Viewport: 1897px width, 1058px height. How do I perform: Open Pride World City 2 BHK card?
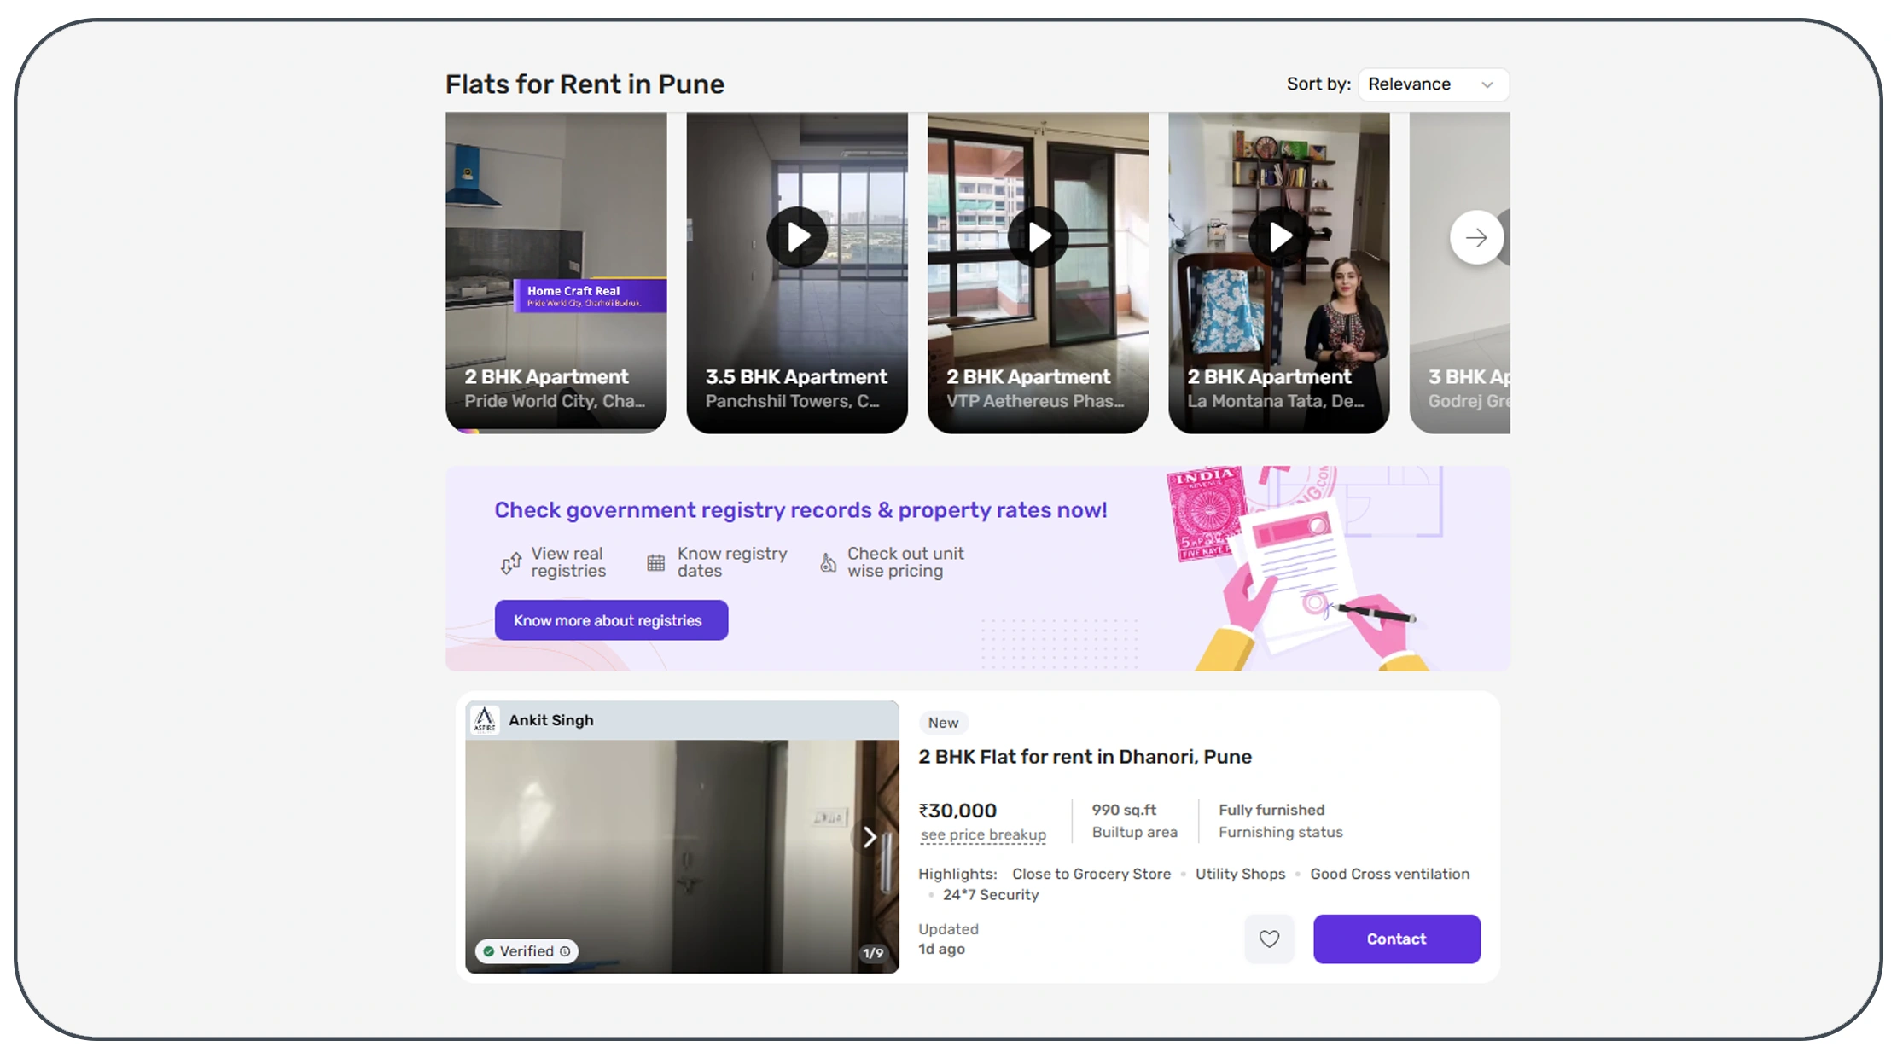[556, 273]
